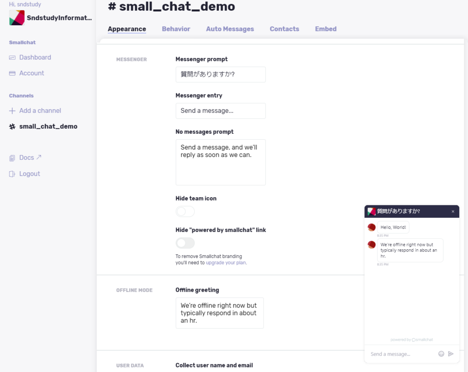Click the emoji icon in chat preview
This screenshot has height=372, width=468.
tap(441, 354)
